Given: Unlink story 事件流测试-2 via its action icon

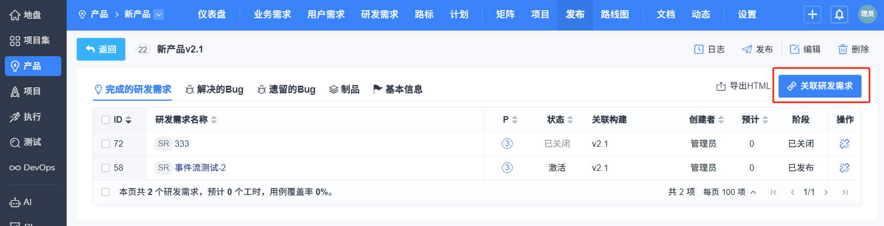Looking at the screenshot, I should [x=844, y=168].
